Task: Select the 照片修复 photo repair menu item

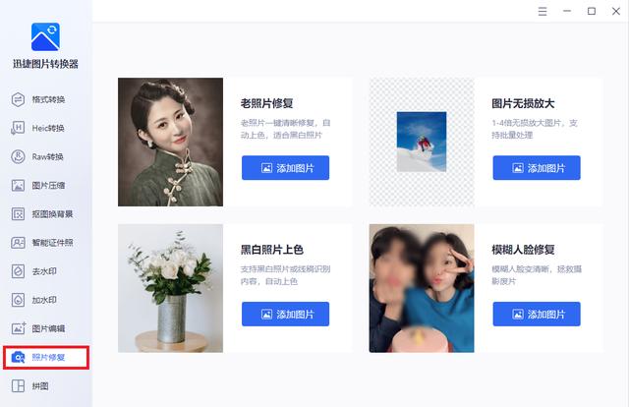Action: 46,357
